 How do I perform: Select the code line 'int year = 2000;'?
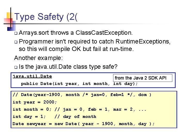point(35,102)
